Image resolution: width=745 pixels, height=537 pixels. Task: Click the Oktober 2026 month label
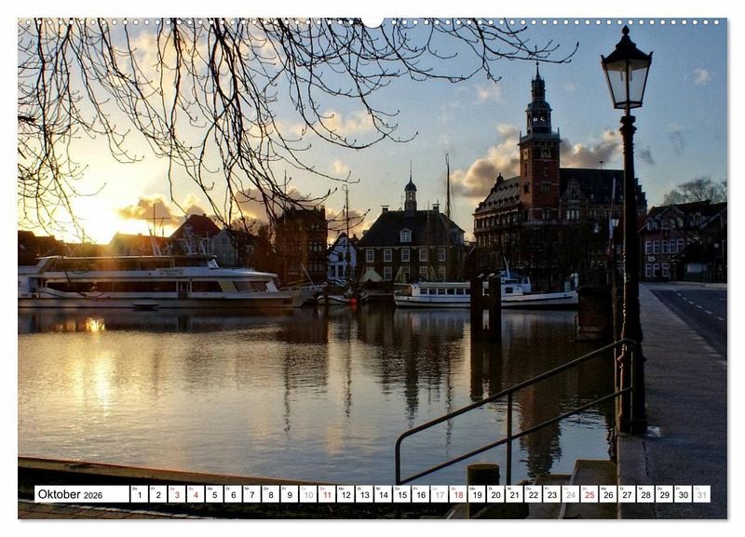point(82,494)
